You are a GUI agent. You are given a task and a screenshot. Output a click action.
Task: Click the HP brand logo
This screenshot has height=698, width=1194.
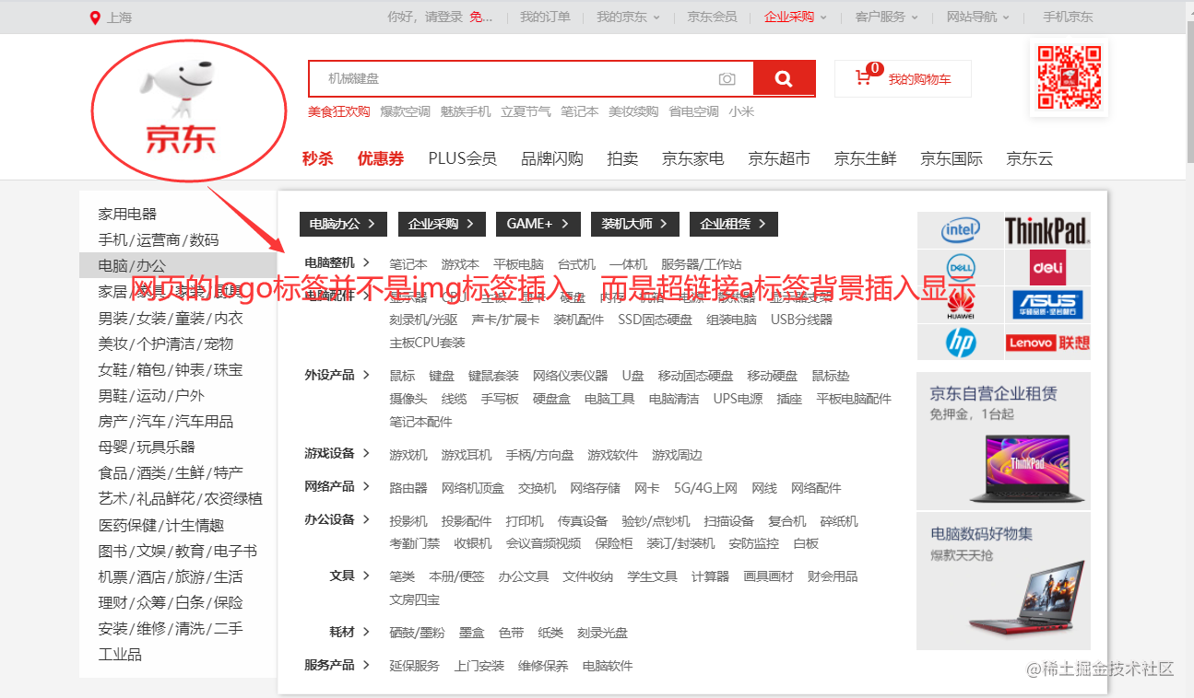coord(960,343)
